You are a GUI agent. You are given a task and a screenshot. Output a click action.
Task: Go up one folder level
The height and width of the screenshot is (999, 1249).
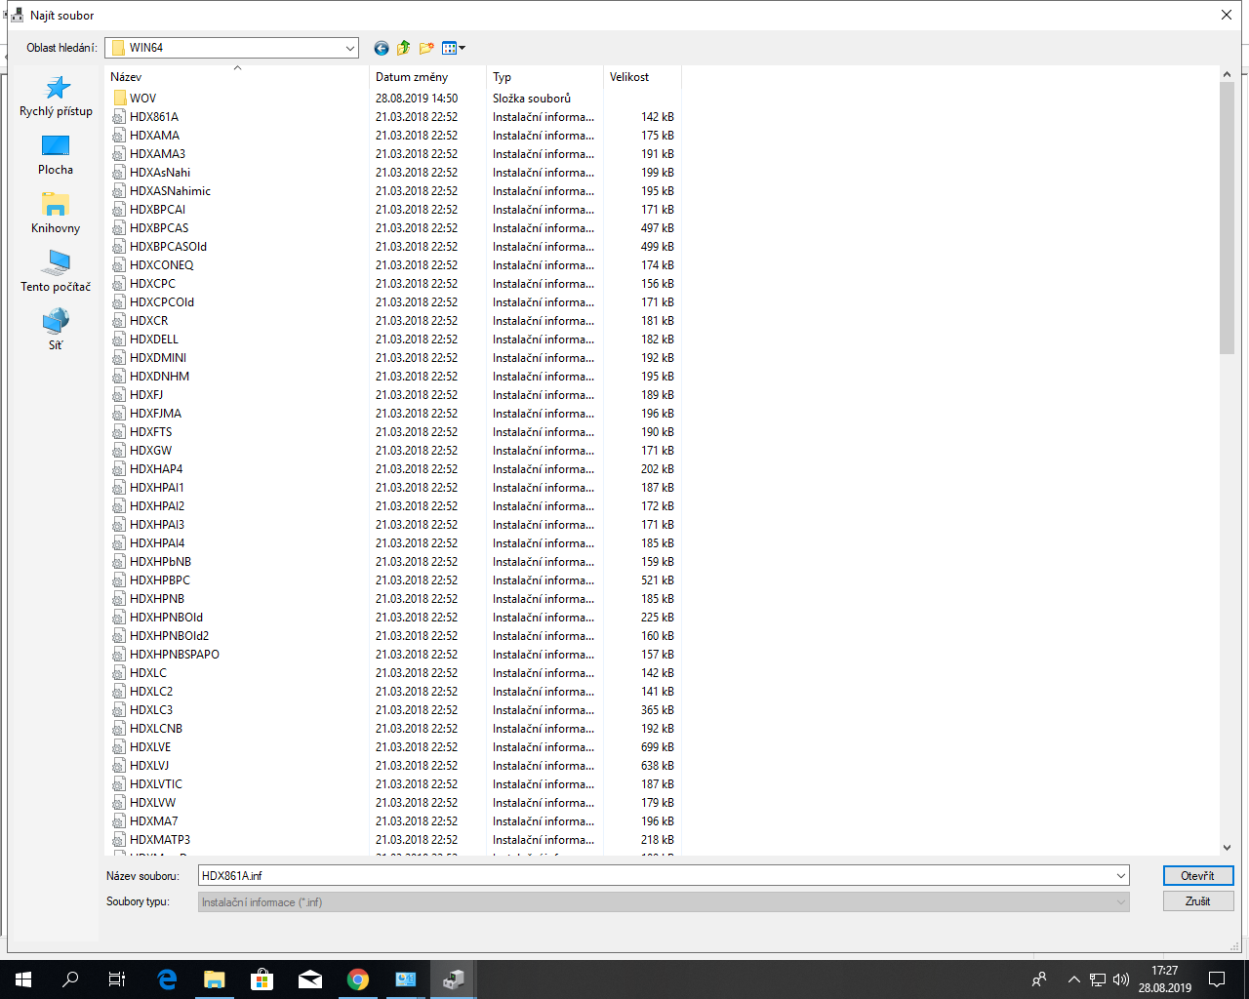tap(404, 48)
